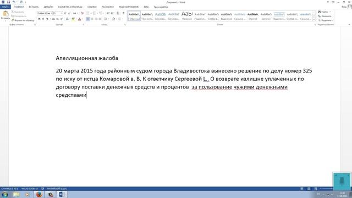The width and height of the screenshot is (352, 198).
Task: Expand the styles gallery more arrow
Action: click(x=314, y=20)
